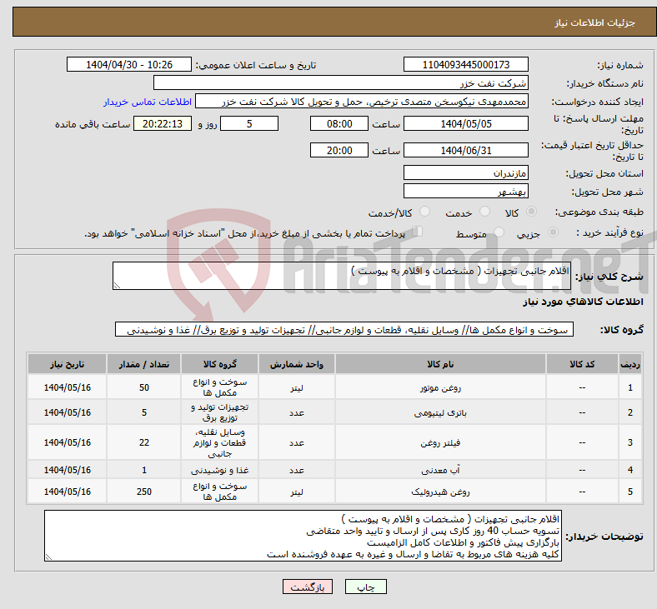Open the اطلاعات تماس خریدار link
This screenshot has height=609, width=657.
click(x=148, y=102)
